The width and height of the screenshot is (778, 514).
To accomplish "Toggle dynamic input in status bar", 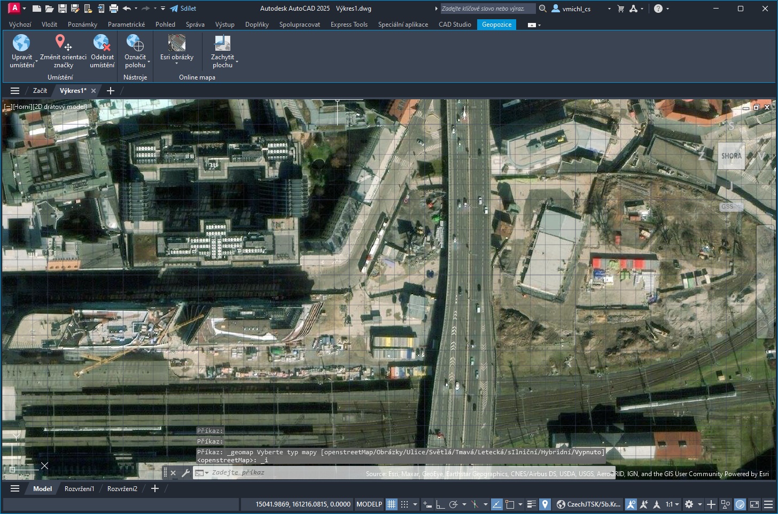I will coord(427,504).
